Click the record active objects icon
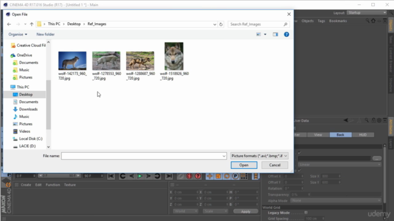The height and width of the screenshot is (221, 394). tap(180, 176)
